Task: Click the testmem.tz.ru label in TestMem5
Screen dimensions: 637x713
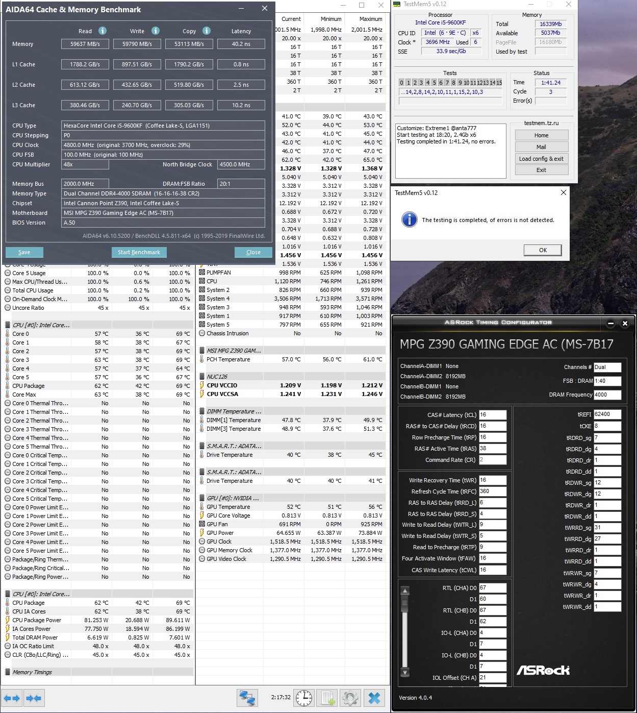Action: pos(541,123)
